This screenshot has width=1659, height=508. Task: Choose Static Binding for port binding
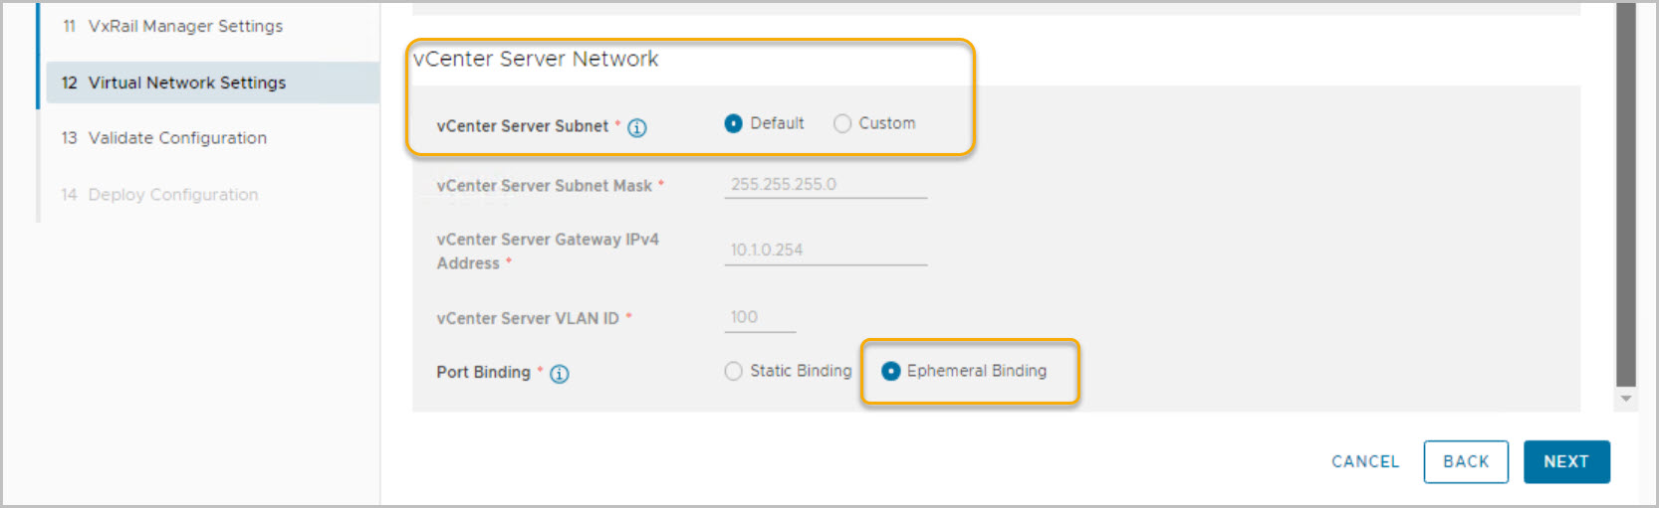(734, 371)
